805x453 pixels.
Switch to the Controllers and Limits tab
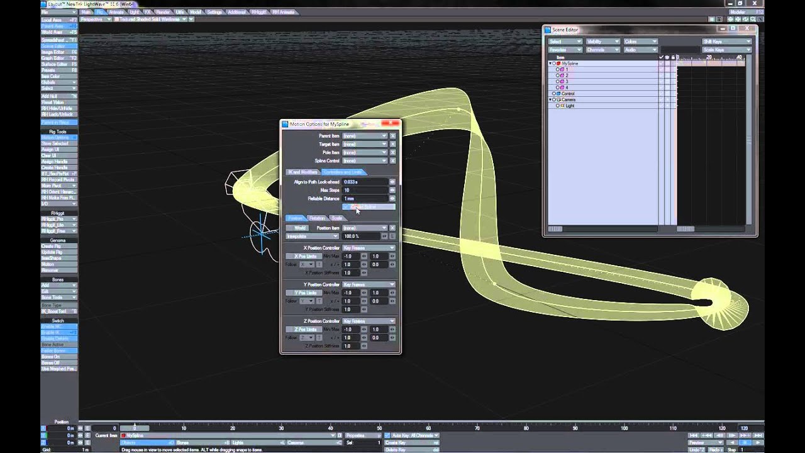point(344,172)
